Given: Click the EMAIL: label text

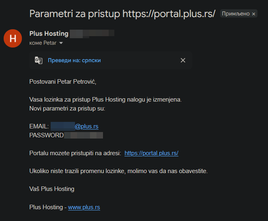Looking at the screenshot, I should (39, 126).
